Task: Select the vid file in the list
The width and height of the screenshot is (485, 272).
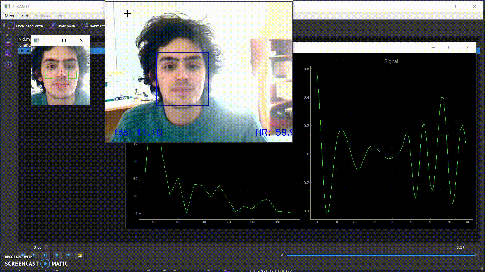Action: (x=25, y=39)
